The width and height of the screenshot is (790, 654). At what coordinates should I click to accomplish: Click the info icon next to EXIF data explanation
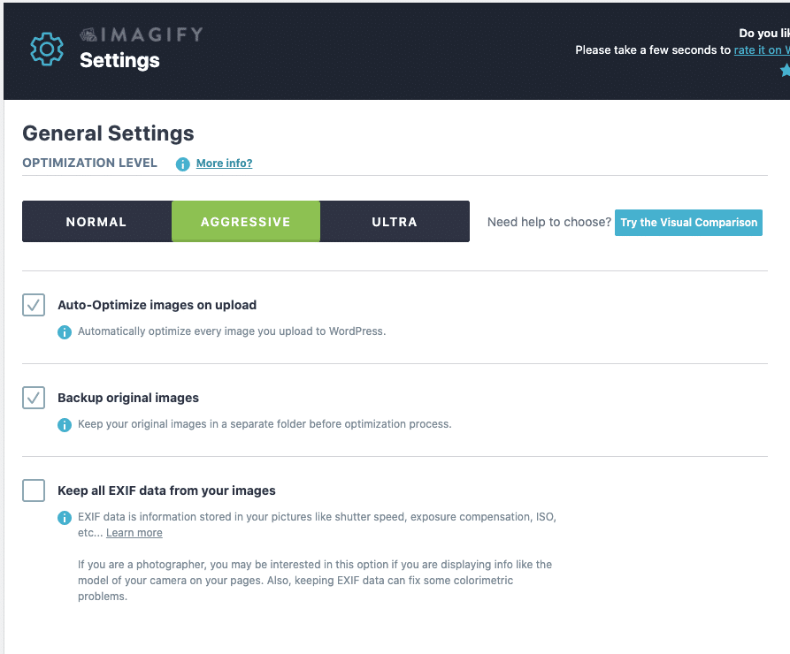64,517
